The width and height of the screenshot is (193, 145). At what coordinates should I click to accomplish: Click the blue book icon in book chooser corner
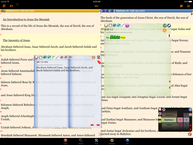190,110
